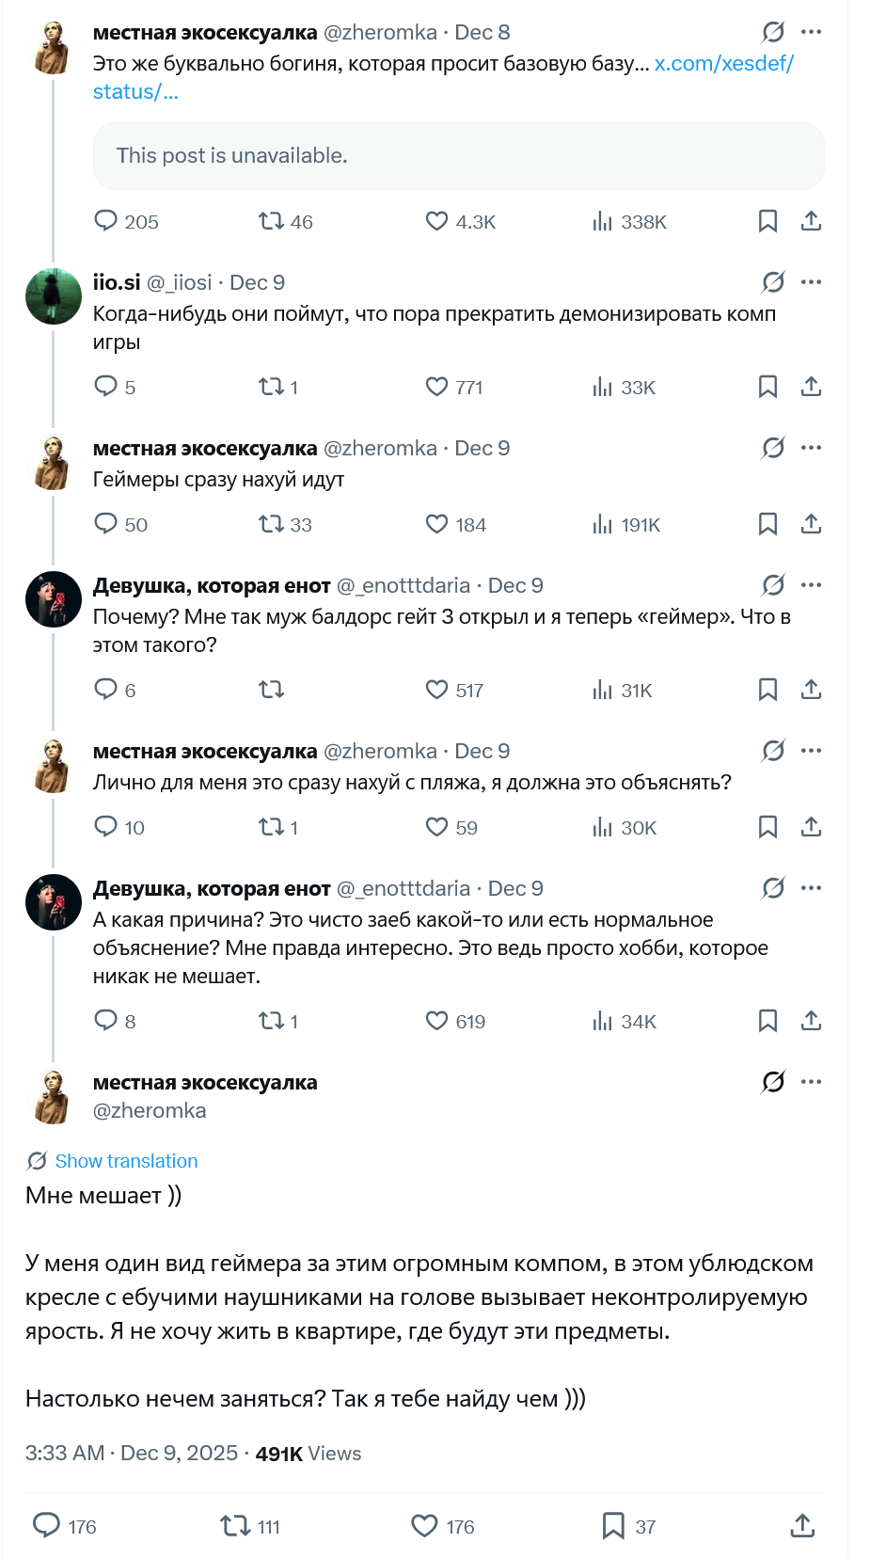This screenshot has height=1559, width=870.
Task: Reply to the main post with 176 replies
Action: pos(46,1526)
